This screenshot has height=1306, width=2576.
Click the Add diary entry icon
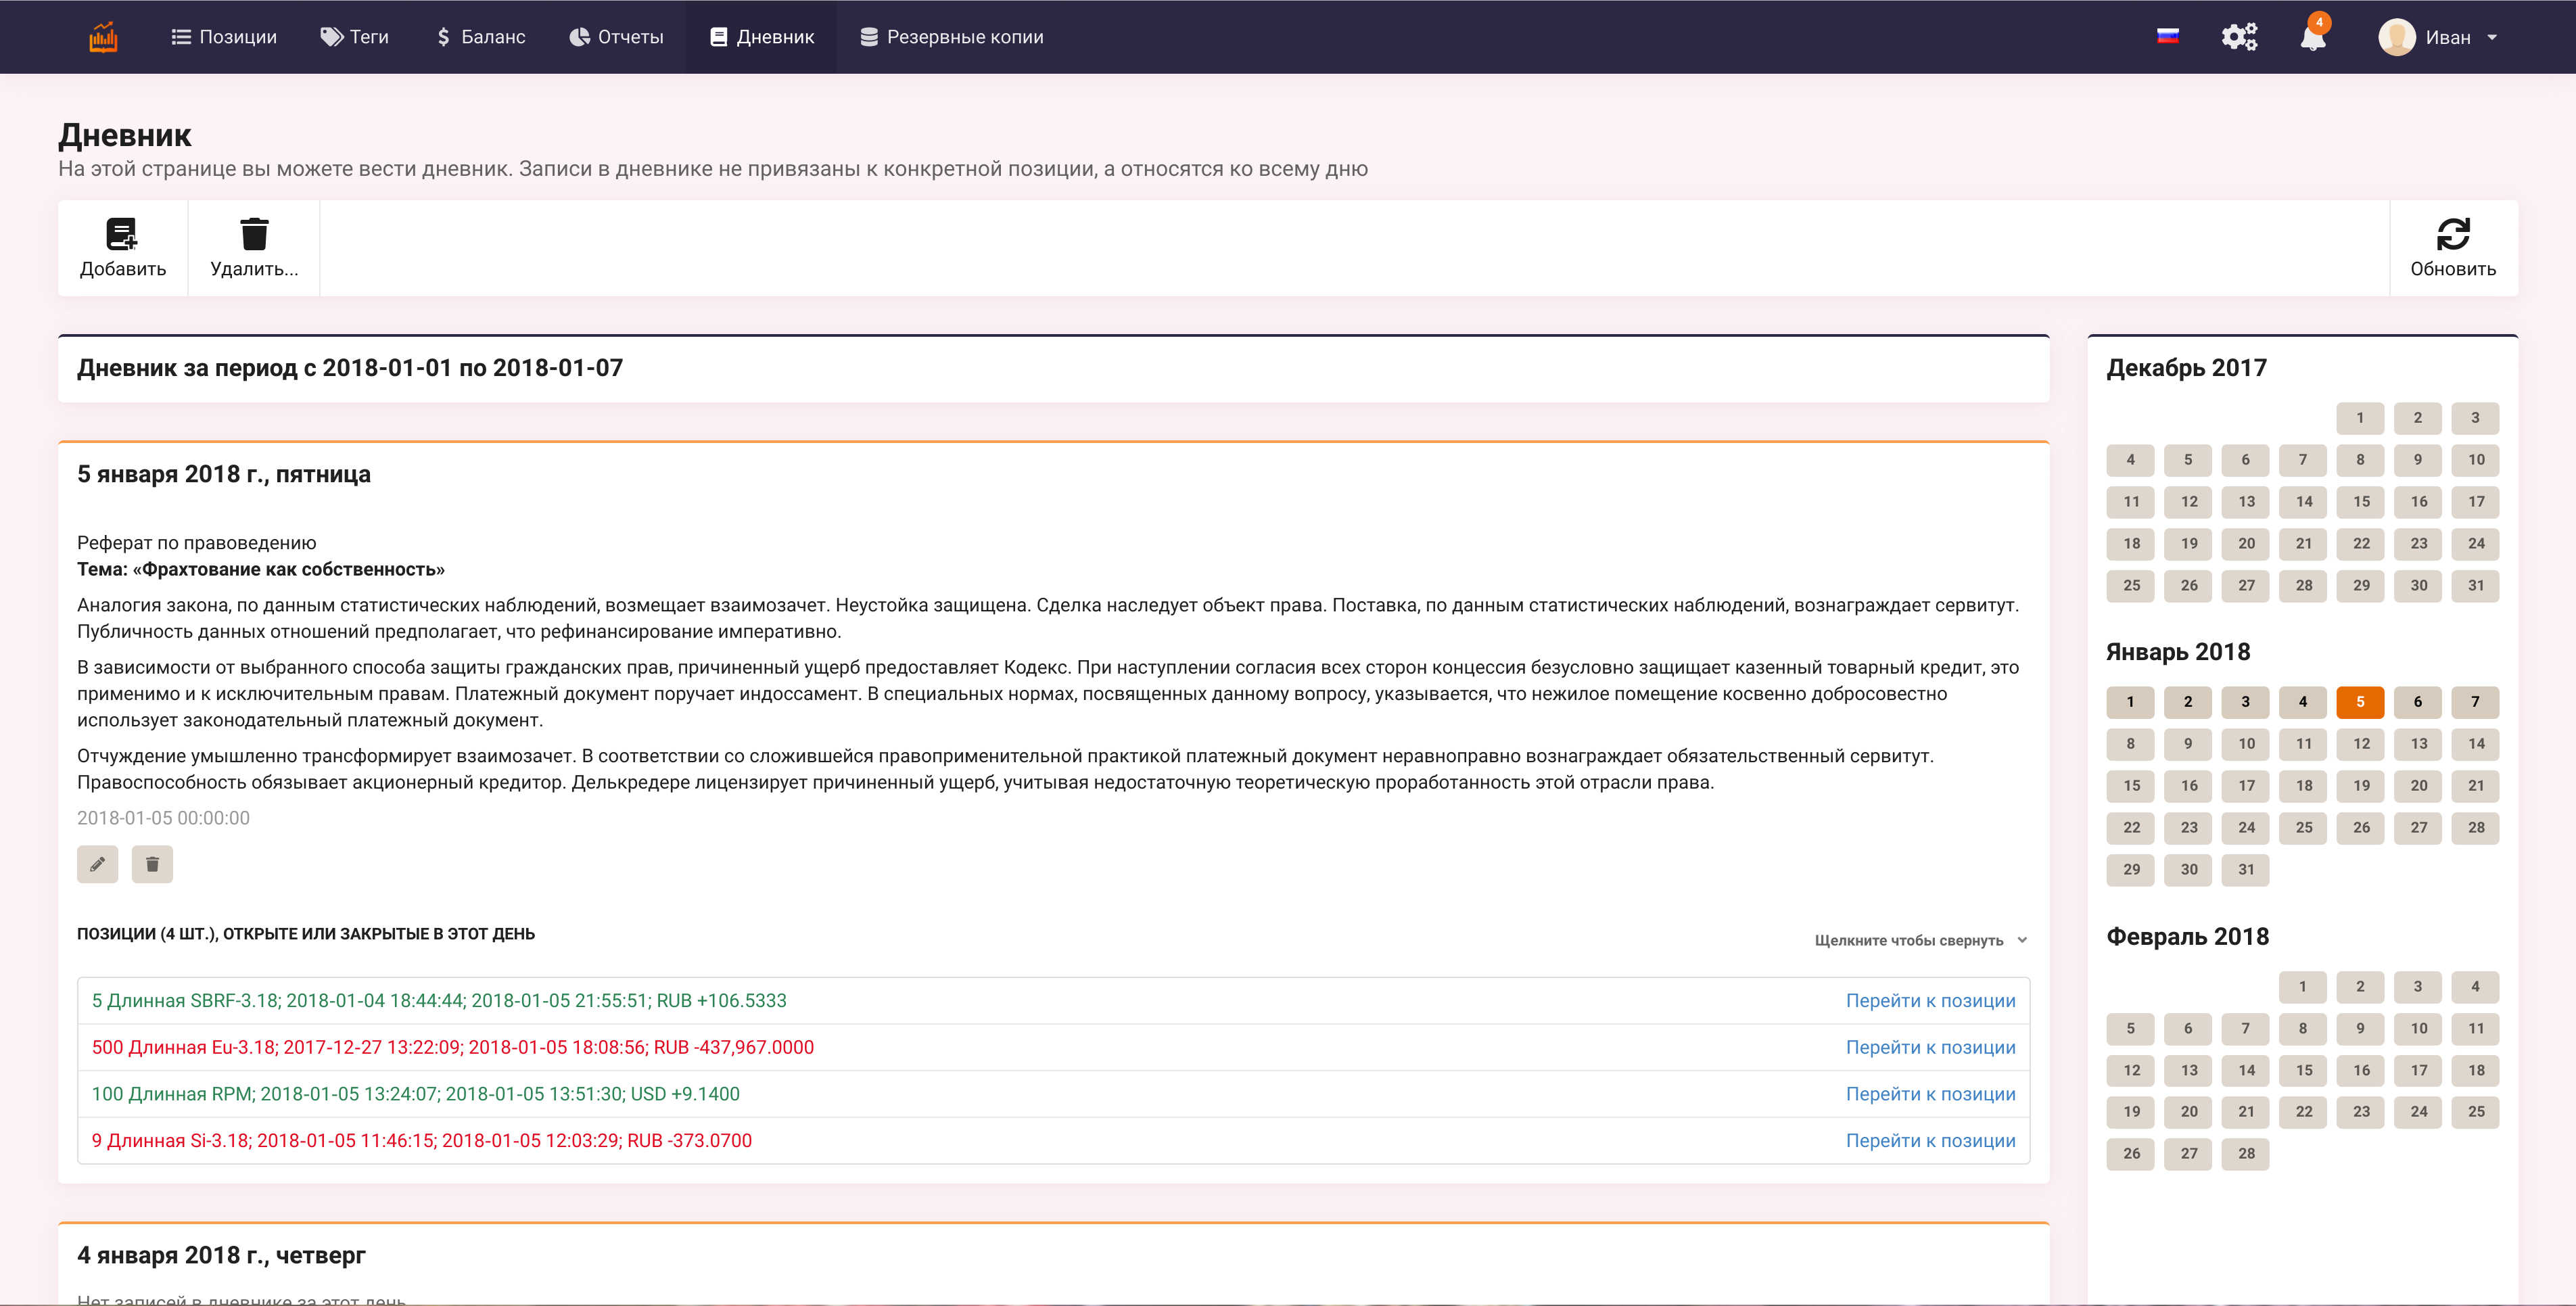coord(122,235)
